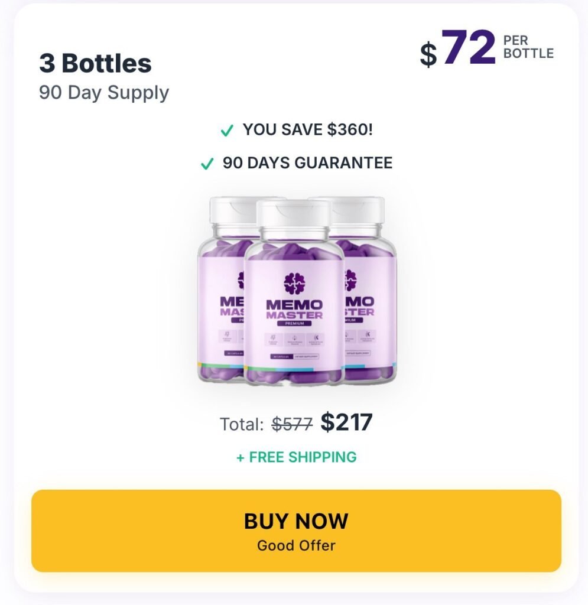
Task: Click the YOU SAVE $360! text
Action: [307, 129]
